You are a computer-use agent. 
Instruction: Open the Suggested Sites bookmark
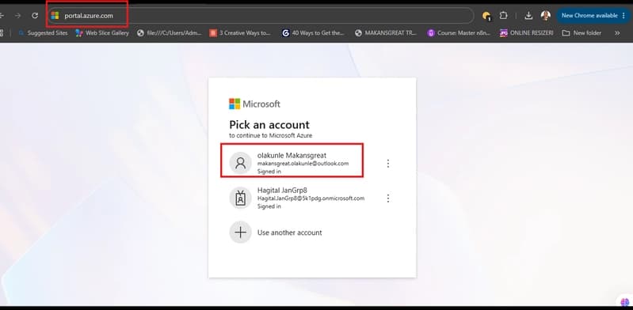point(44,33)
